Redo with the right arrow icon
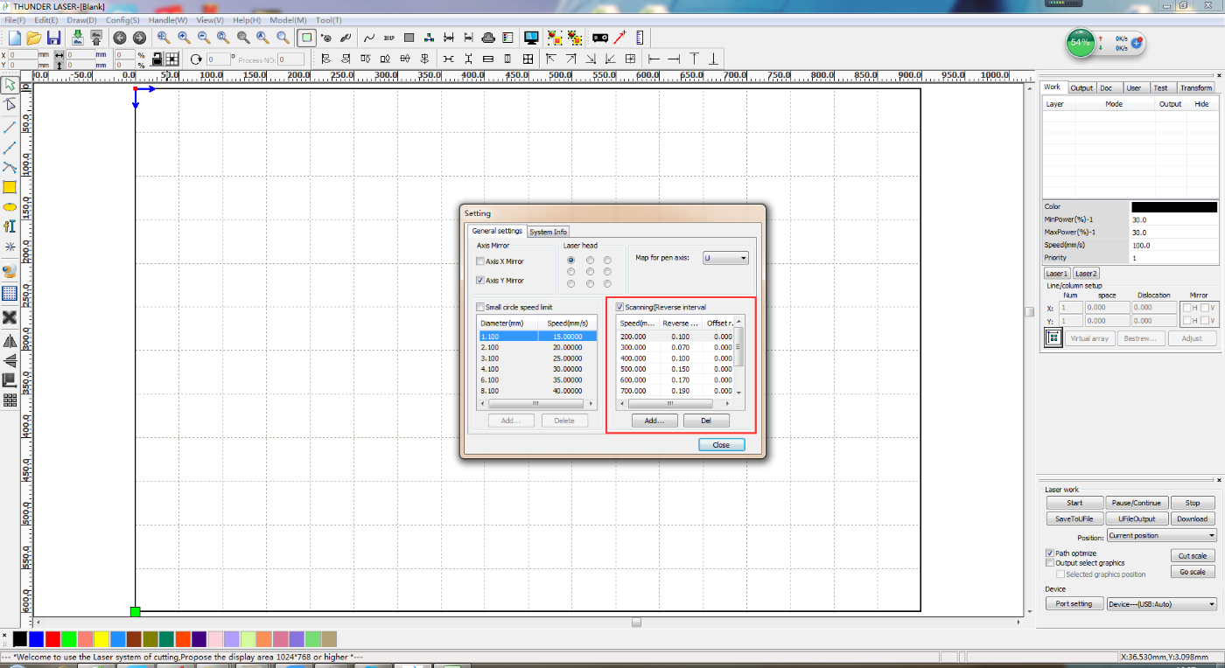Screen dimensions: 1225x668 139,38
